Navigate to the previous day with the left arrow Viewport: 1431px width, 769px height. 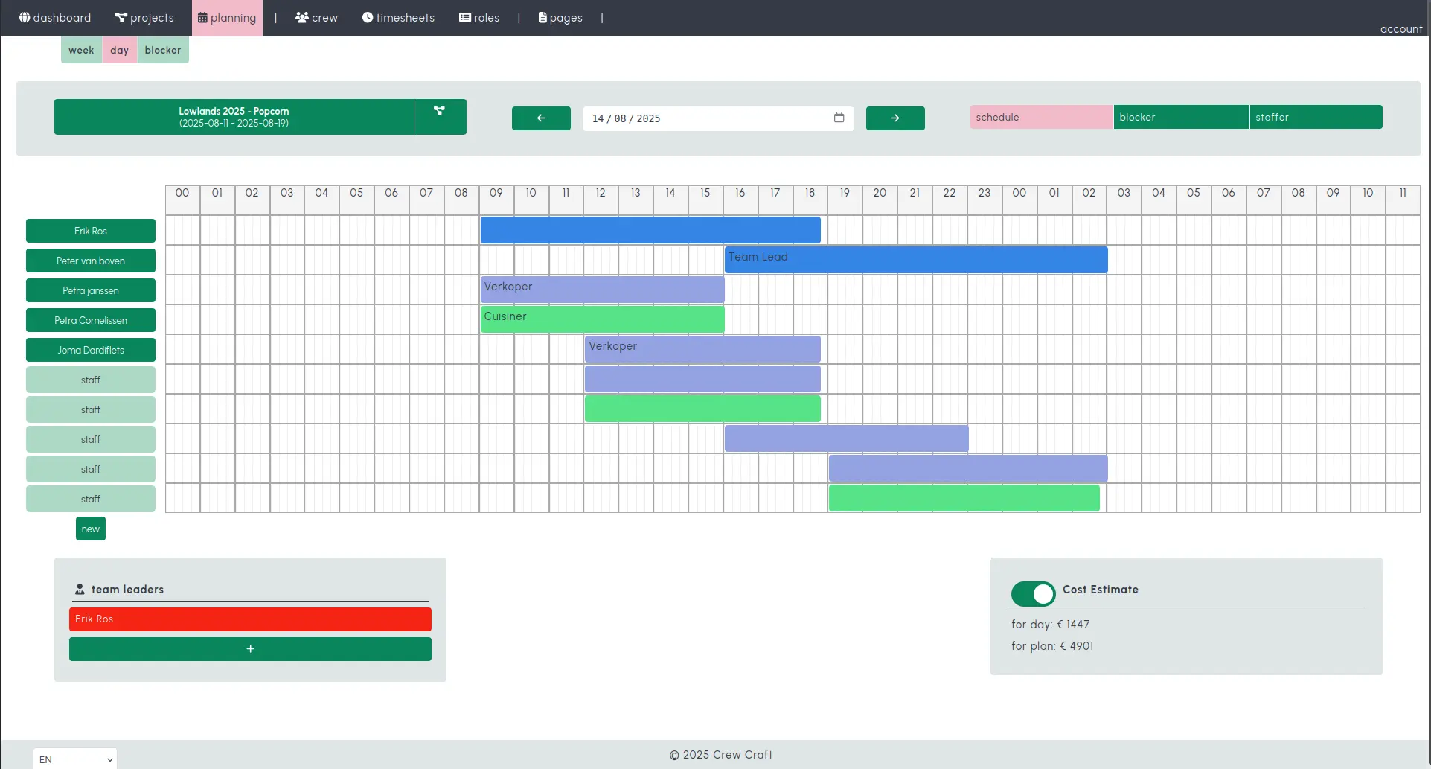(x=541, y=118)
